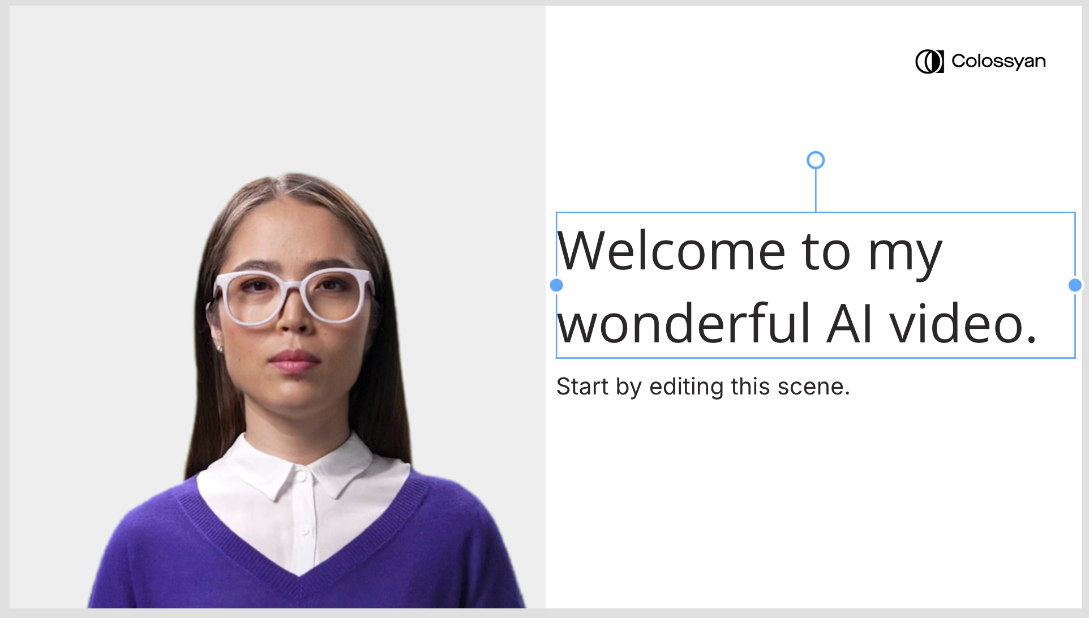This screenshot has height=618, width=1089.
Task: Click empty grey background left of the avatar
Action: 85,226
